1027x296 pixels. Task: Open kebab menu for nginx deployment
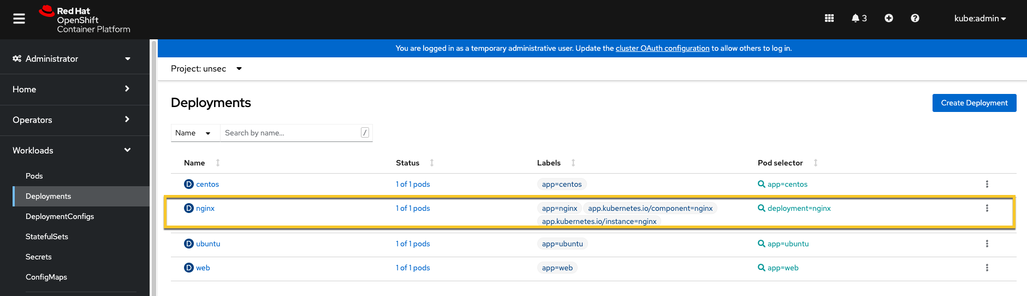987,208
